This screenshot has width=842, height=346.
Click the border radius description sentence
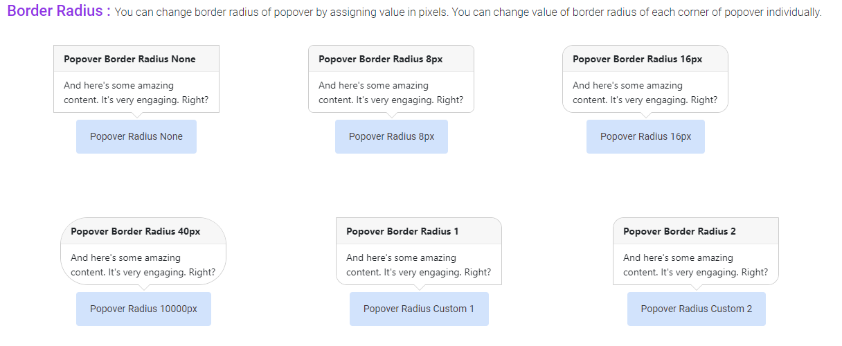[467, 13]
